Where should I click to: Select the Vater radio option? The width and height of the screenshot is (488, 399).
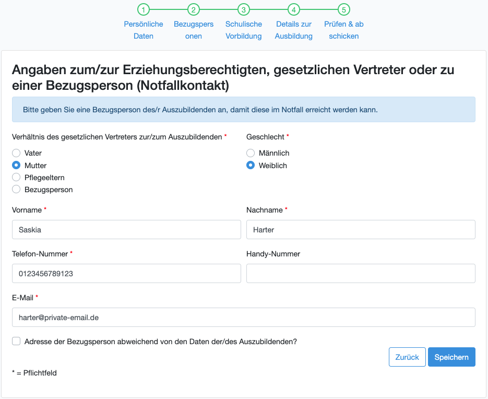point(16,153)
